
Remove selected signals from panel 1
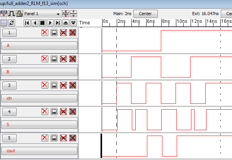63,33
